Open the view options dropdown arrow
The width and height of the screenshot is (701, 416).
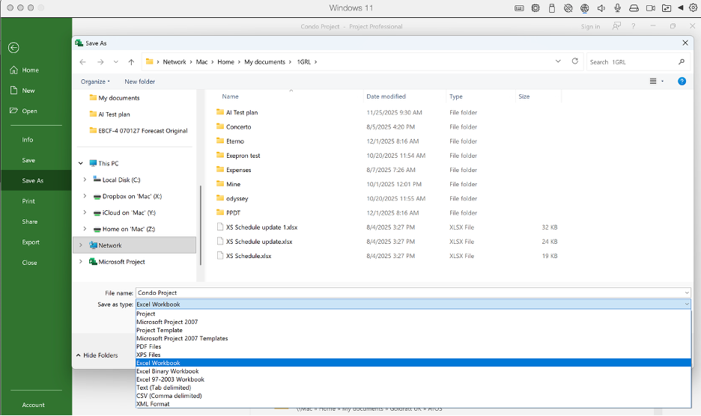tap(663, 82)
